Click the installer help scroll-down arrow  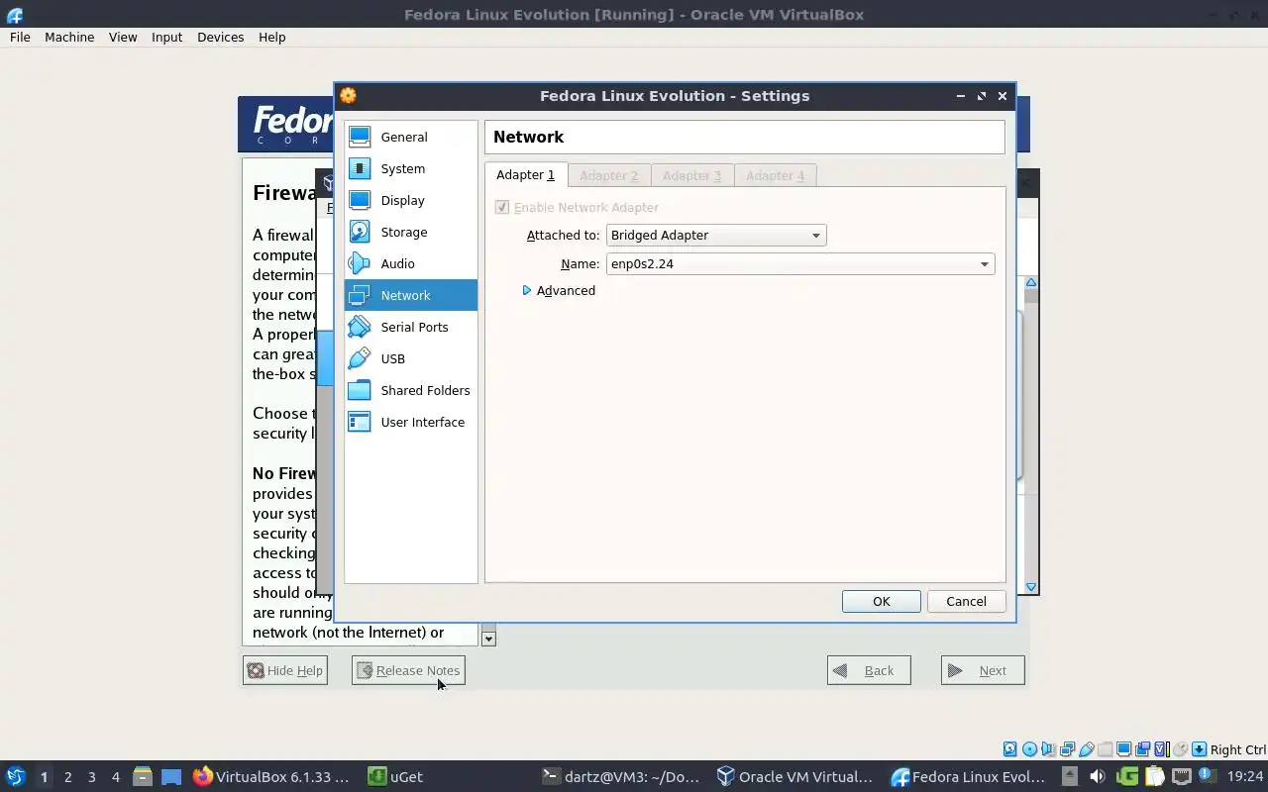(488, 639)
